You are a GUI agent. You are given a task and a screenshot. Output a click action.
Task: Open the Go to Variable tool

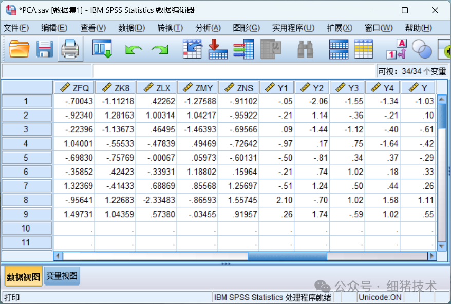[x=218, y=49]
